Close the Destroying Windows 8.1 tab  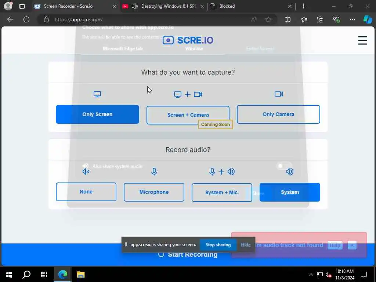[202, 7]
